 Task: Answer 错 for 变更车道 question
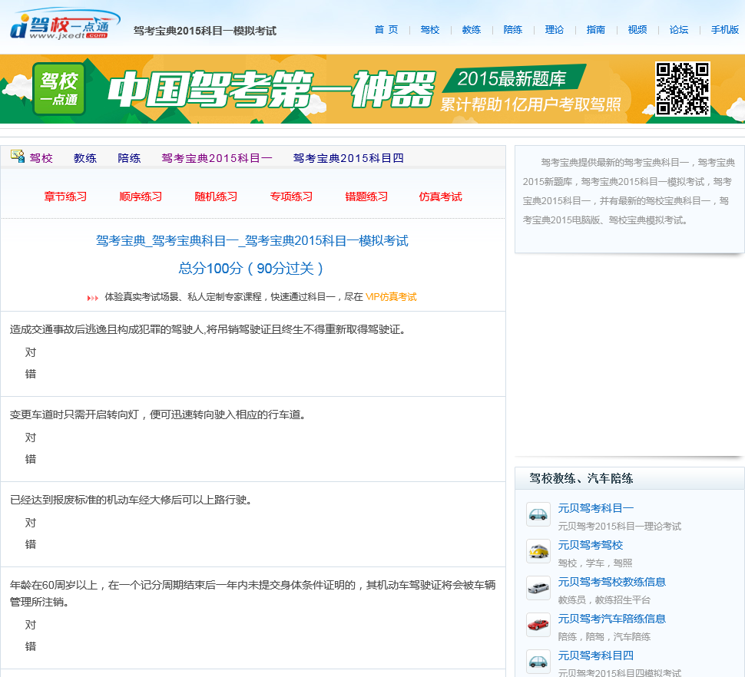31,459
